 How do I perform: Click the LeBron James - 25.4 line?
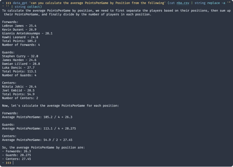pyautogui.click(x=19, y=26)
